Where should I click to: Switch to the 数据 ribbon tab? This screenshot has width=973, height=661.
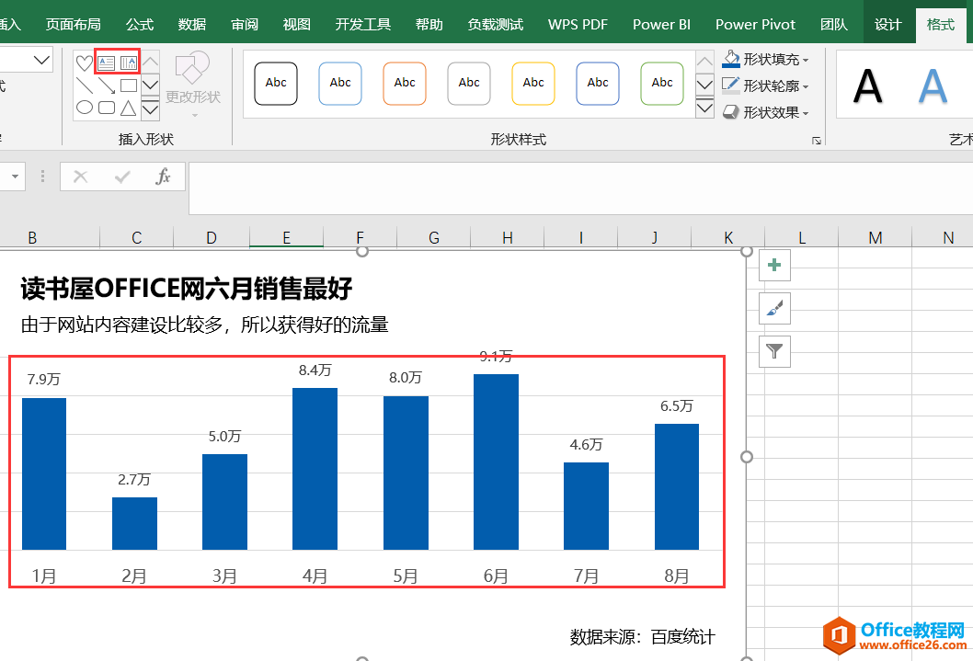click(x=190, y=24)
